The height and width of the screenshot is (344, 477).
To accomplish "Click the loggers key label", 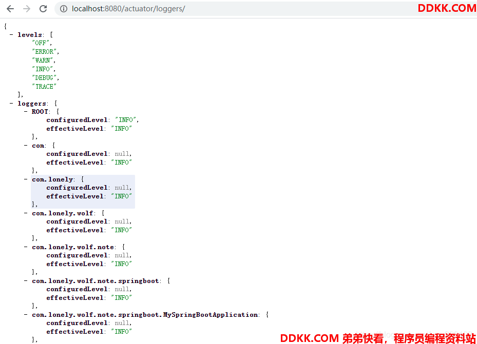I will pos(32,104).
